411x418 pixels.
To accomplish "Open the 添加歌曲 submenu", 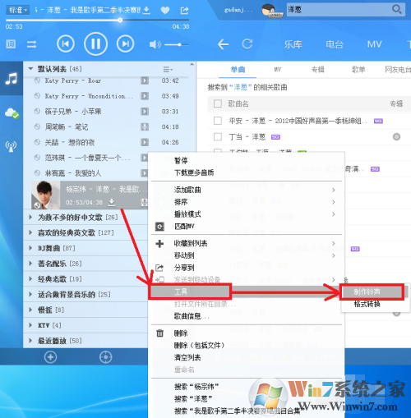I will coord(246,190).
